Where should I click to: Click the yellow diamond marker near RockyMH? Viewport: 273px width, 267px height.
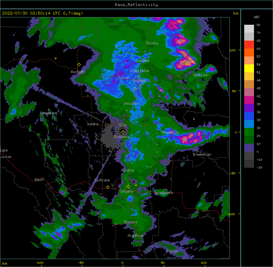click(x=79, y=65)
